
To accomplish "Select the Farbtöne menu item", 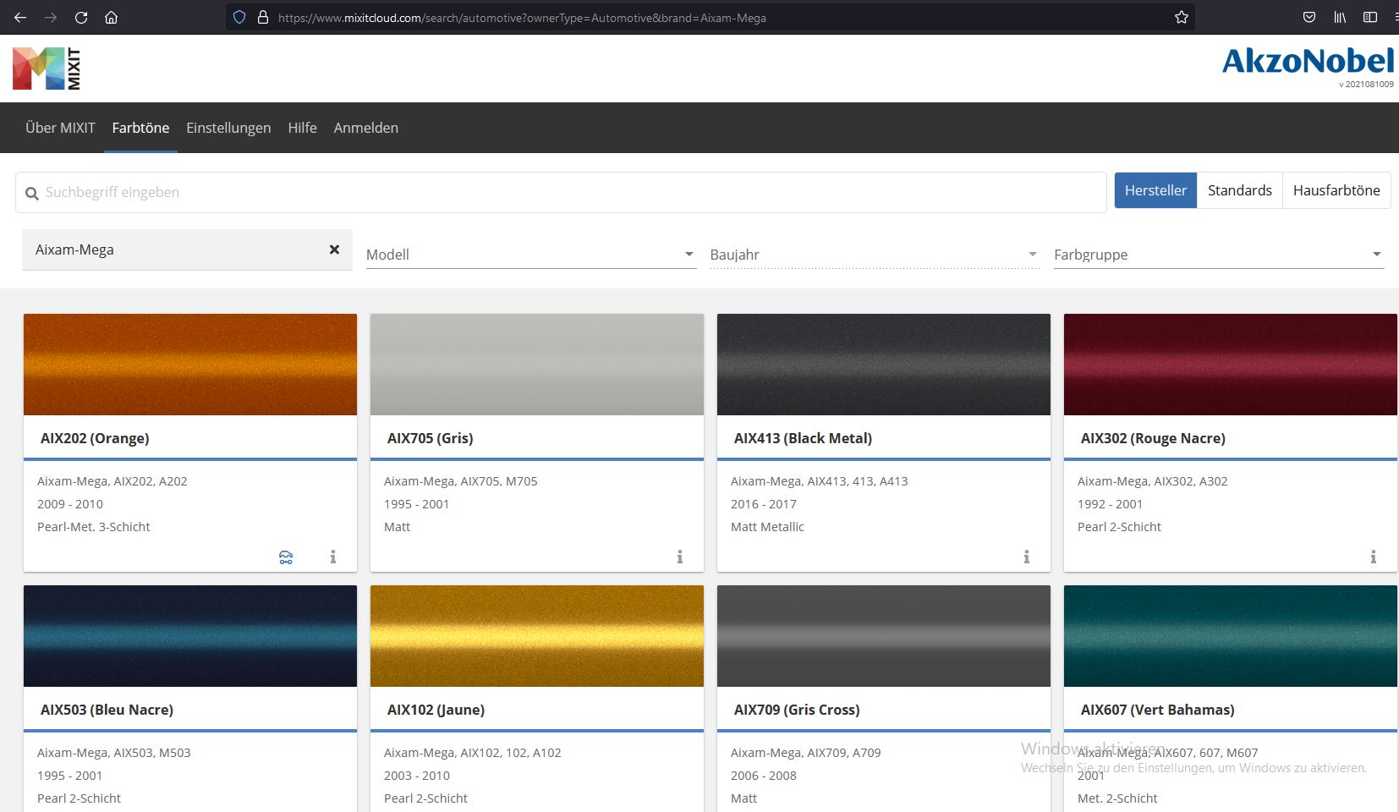I will pyautogui.click(x=140, y=128).
